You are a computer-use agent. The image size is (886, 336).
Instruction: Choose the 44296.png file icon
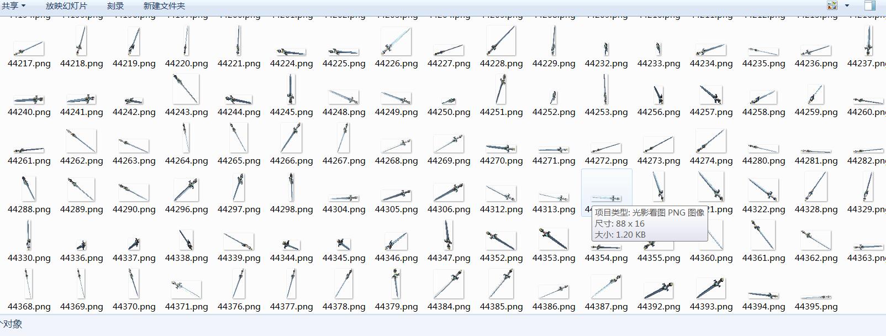pos(186,190)
